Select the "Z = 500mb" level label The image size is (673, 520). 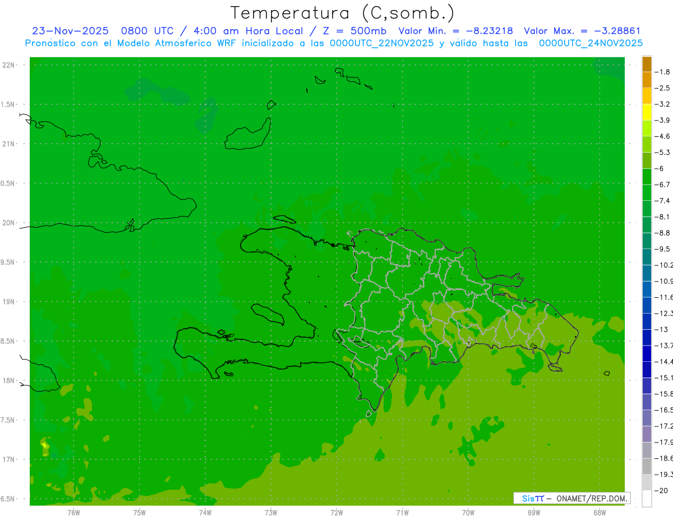point(354,31)
